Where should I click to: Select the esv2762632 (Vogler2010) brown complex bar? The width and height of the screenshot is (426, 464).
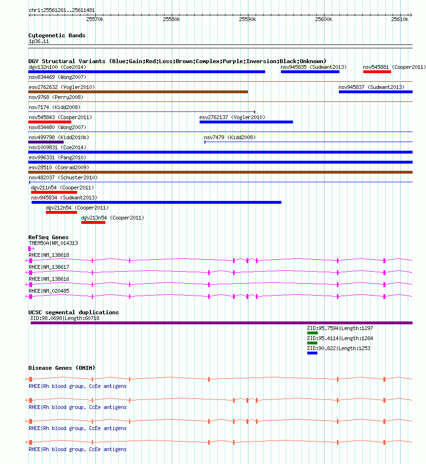(138, 92)
